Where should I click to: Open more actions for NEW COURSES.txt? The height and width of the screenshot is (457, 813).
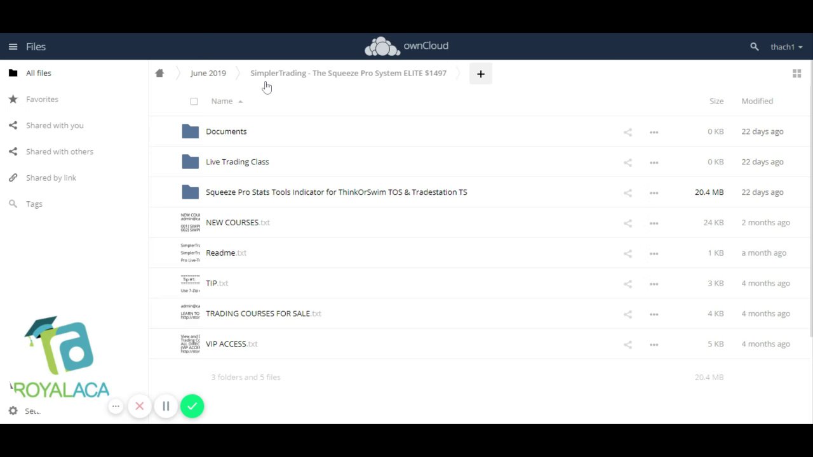click(654, 223)
